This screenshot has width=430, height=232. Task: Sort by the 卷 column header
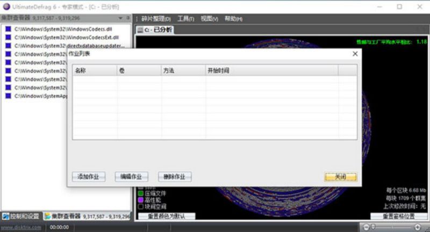pos(139,71)
